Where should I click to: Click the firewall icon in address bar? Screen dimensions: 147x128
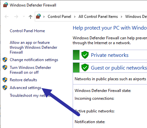point(38,16)
